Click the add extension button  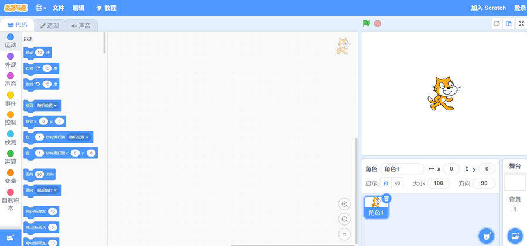[11, 237]
